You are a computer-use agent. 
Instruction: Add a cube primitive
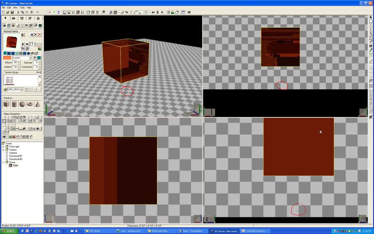(7, 104)
